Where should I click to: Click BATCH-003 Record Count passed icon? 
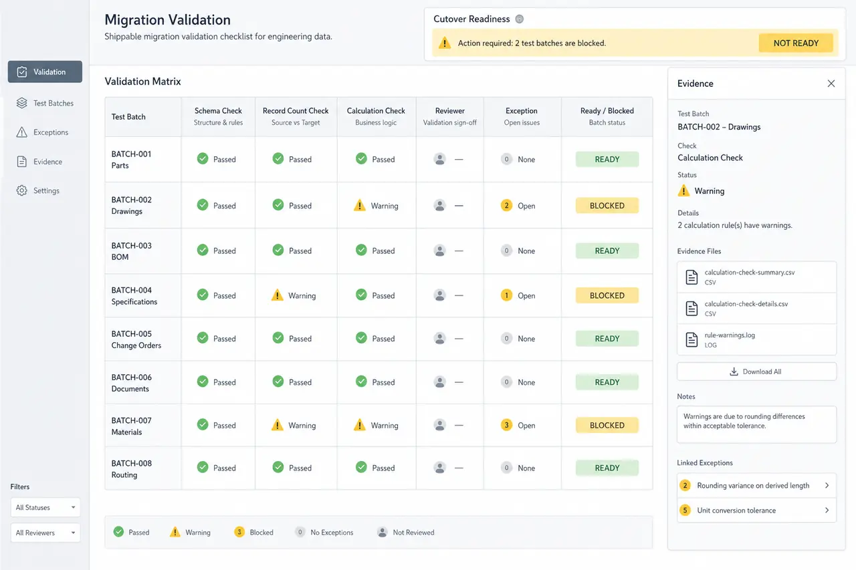click(278, 250)
